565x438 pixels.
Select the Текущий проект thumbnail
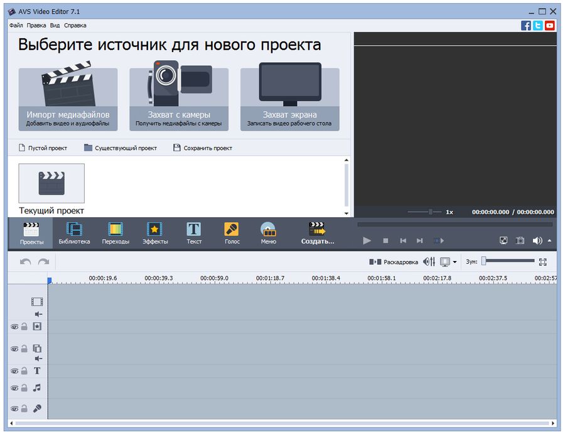coord(51,183)
